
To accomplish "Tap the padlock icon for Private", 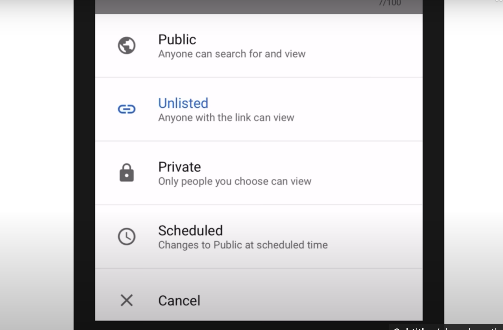I will tap(127, 173).
